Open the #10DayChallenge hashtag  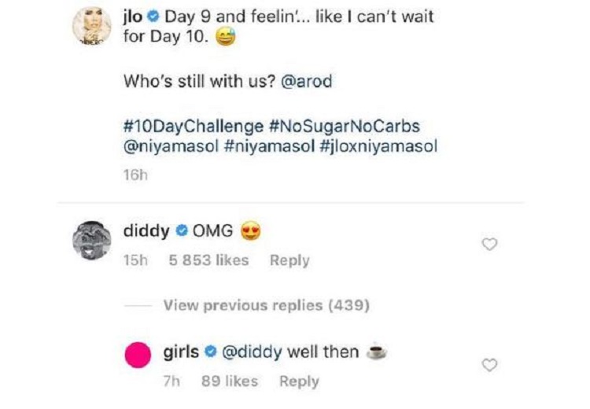coord(193,127)
